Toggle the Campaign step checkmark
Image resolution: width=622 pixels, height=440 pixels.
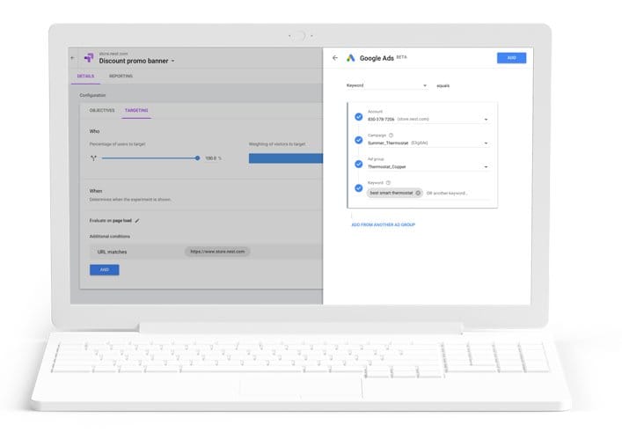coord(358,140)
